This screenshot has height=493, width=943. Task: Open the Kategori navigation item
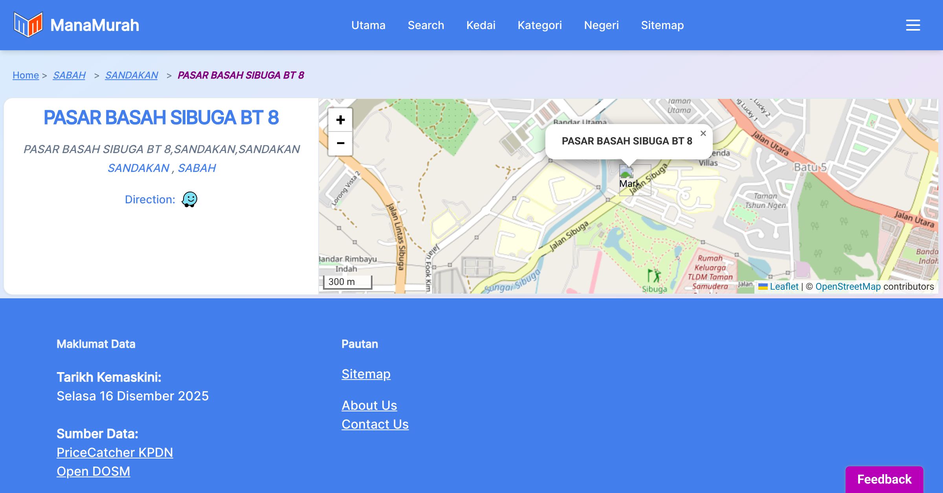pos(539,25)
